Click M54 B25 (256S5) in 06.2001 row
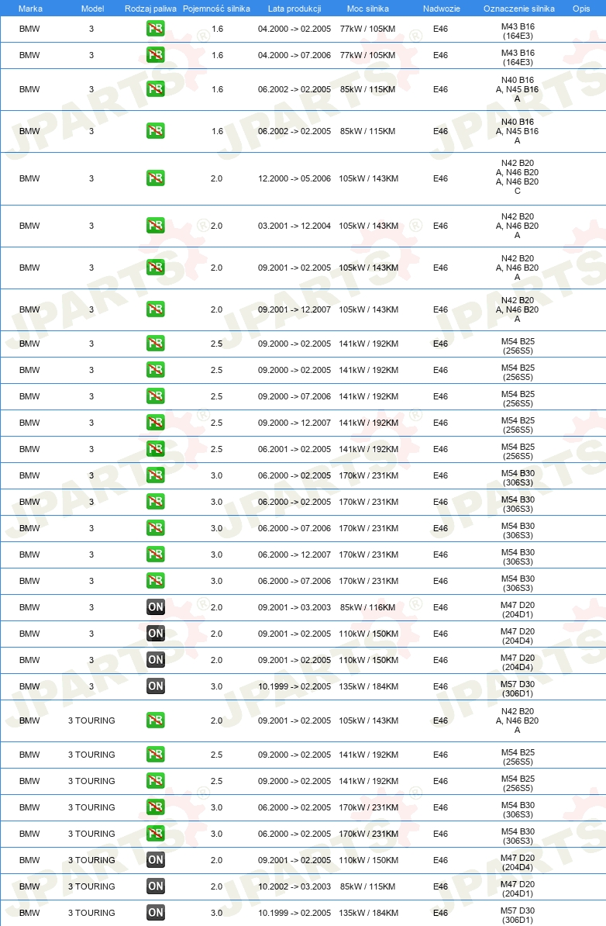The image size is (606, 926). (518, 451)
